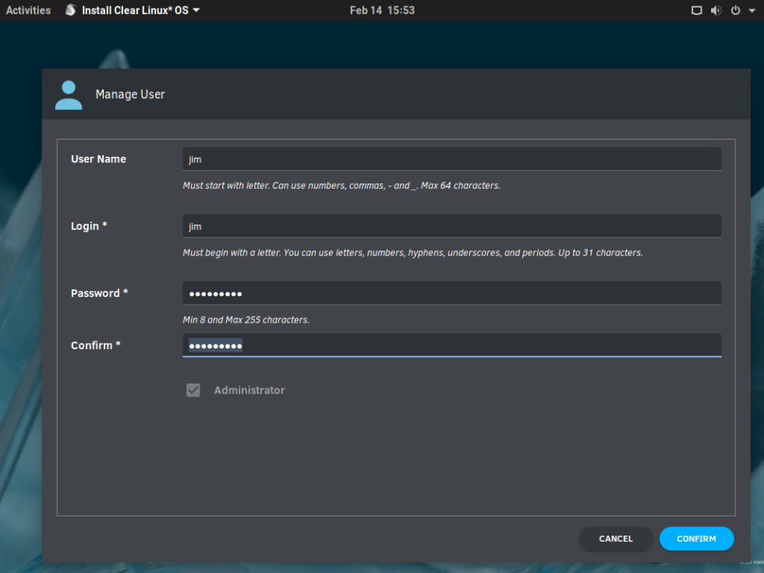This screenshot has height=573, width=764.
Task: Click the 'Min 8 and Max 255 characters' hint
Action: pos(246,320)
